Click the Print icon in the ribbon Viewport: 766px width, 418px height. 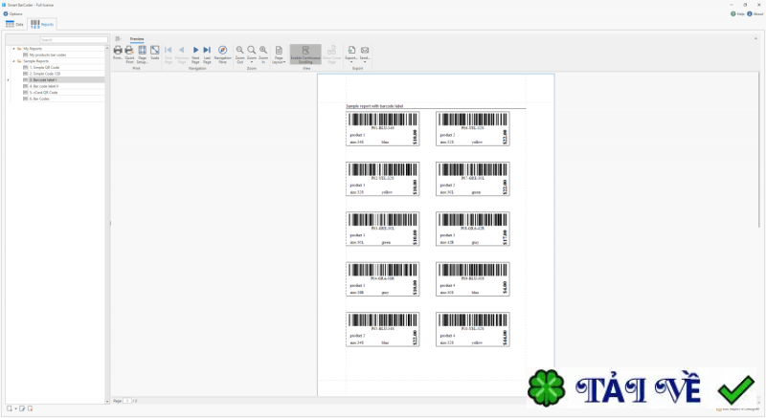pos(118,53)
